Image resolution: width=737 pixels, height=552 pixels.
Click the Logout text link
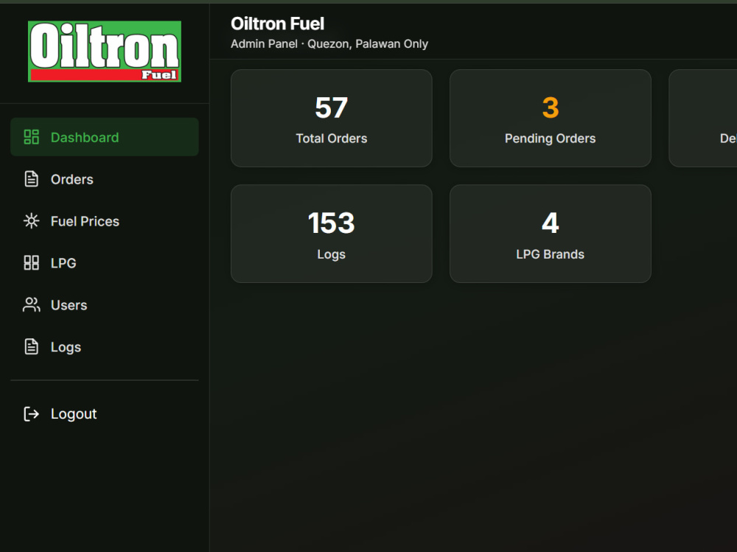click(74, 413)
